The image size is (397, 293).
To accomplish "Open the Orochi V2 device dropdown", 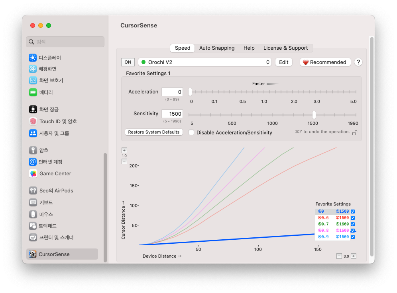I will (x=205, y=62).
